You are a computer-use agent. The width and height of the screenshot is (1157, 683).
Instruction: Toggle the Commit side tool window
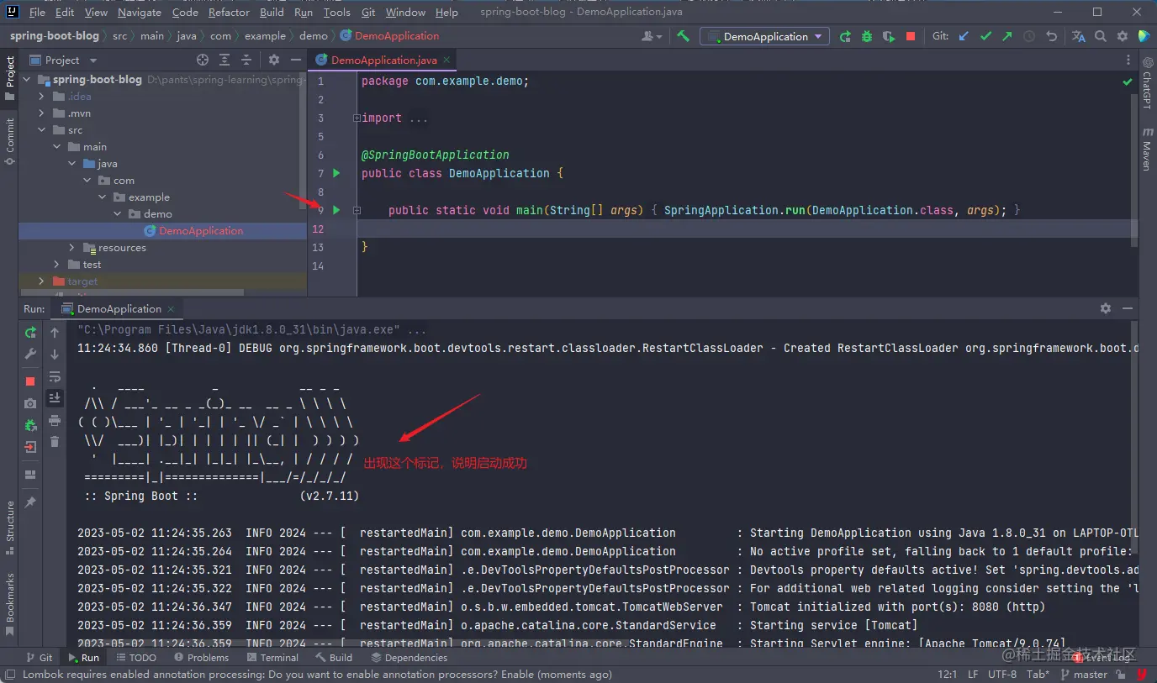[x=9, y=141]
